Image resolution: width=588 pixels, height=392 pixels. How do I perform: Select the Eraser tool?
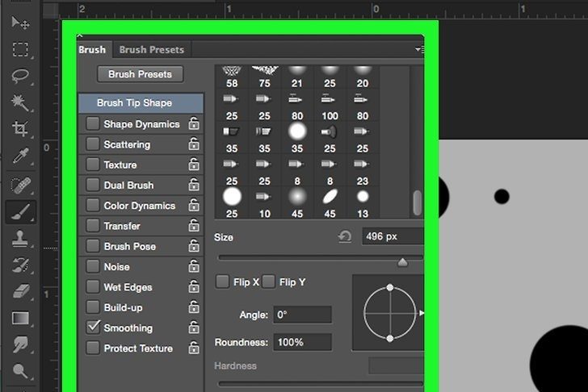(19, 291)
